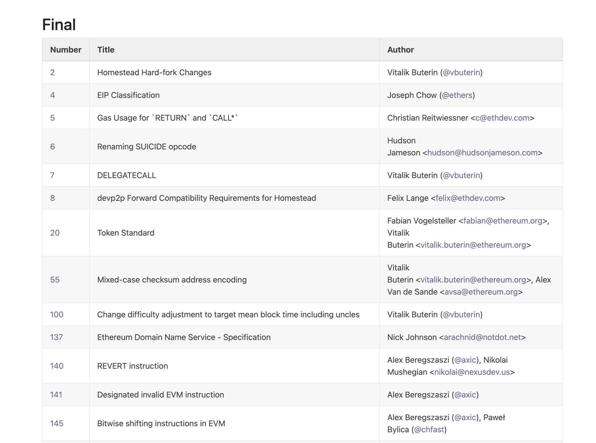Open EIP 55 number link
Viewport: 596px width, 443px height.
54,280
